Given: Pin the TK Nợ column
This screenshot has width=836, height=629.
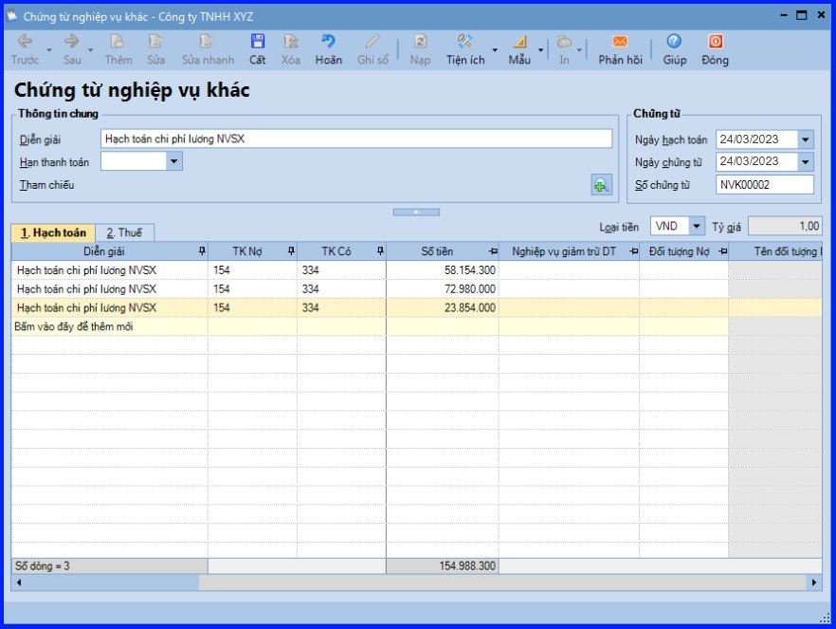Looking at the screenshot, I should tap(291, 251).
